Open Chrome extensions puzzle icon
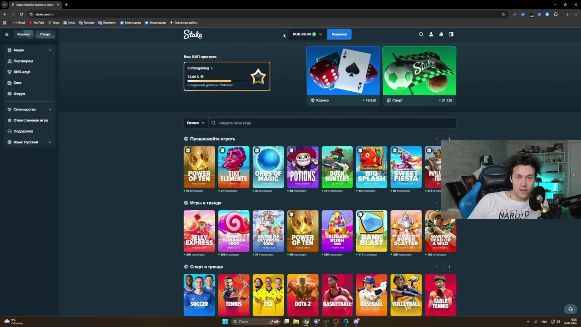 tap(555, 14)
